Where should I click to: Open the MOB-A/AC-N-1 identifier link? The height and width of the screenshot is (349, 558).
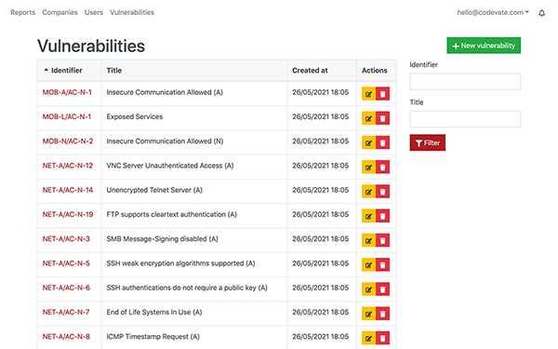coord(67,92)
